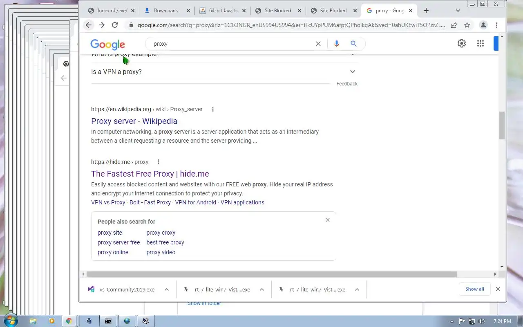Reload the current page
The width and height of the screenshot is (523, 327).
coord(115,25)
